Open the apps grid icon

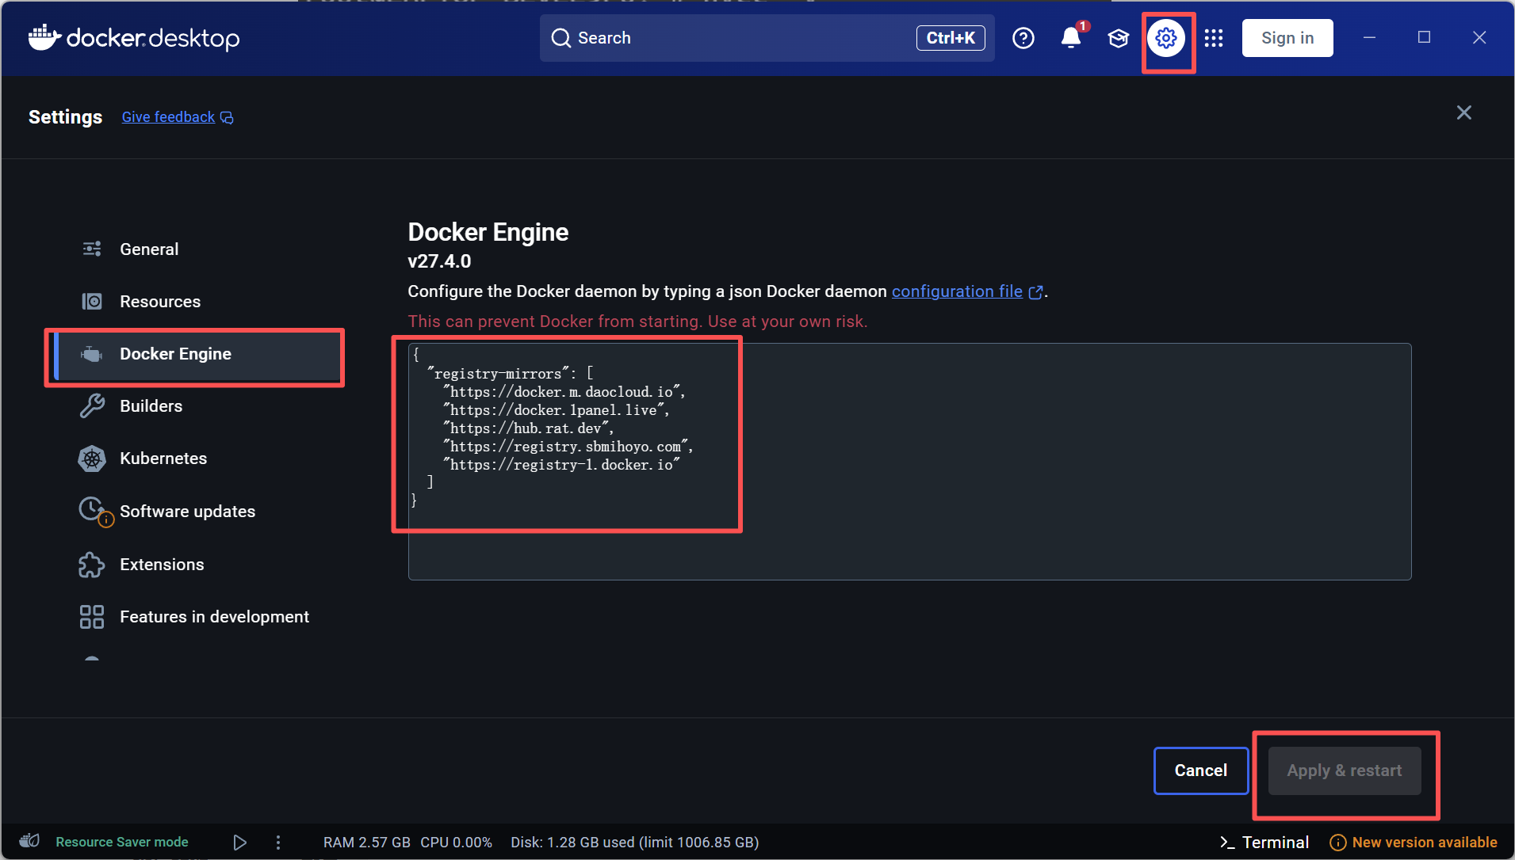pyautogui.click(x=1213, y=38)
